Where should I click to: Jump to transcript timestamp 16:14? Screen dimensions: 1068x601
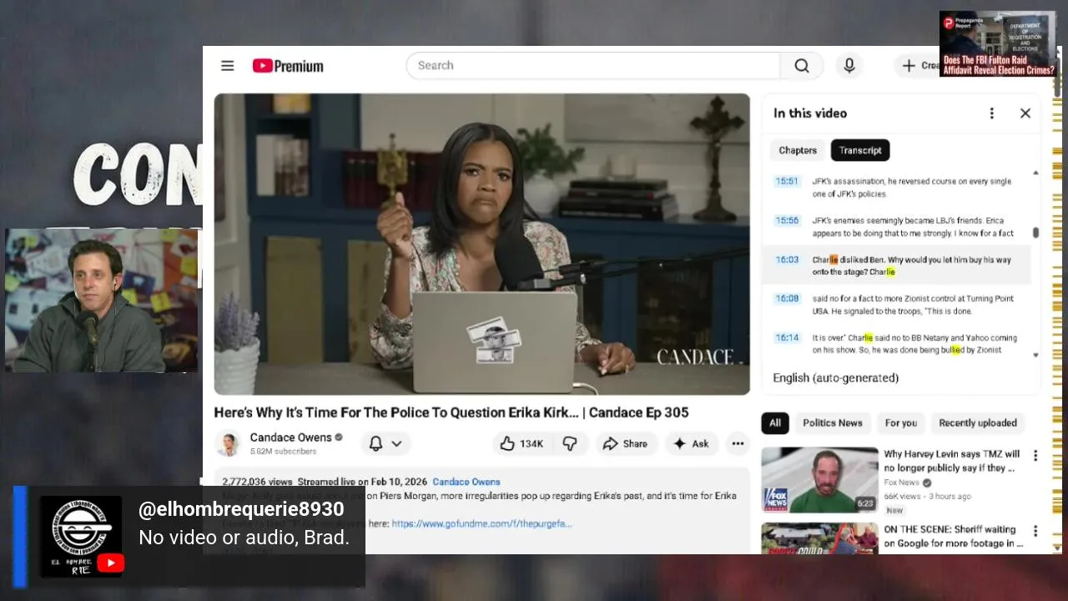coord(787,337)
